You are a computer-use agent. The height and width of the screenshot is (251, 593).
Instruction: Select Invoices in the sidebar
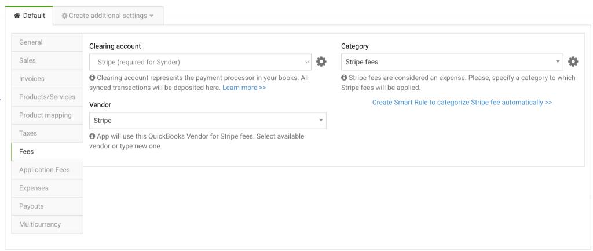coord(47,79)
